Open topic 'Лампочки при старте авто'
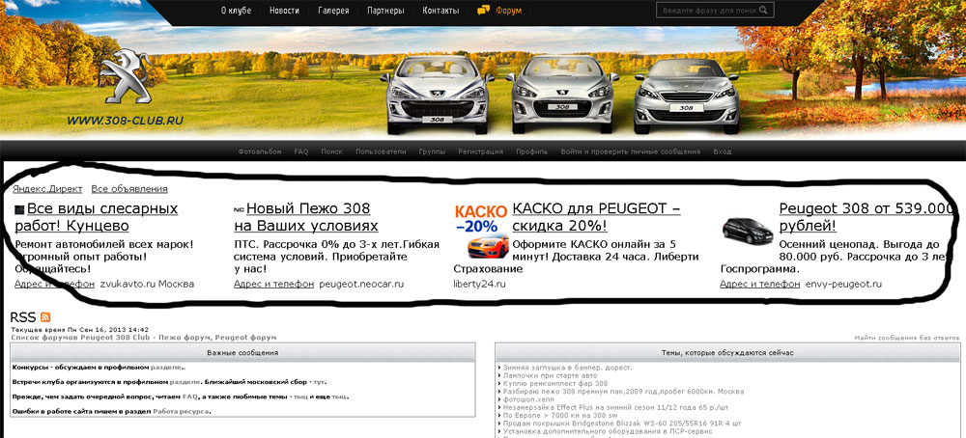The height and width of the screenshot is (438, 966). (550, 375)
